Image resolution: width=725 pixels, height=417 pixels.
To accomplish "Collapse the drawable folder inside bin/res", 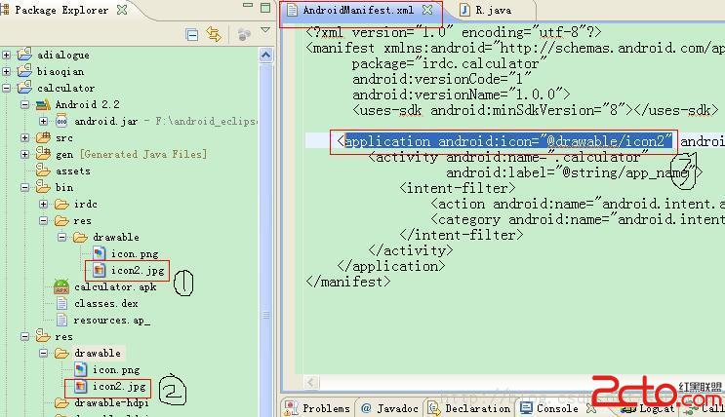I will point(61,238).
